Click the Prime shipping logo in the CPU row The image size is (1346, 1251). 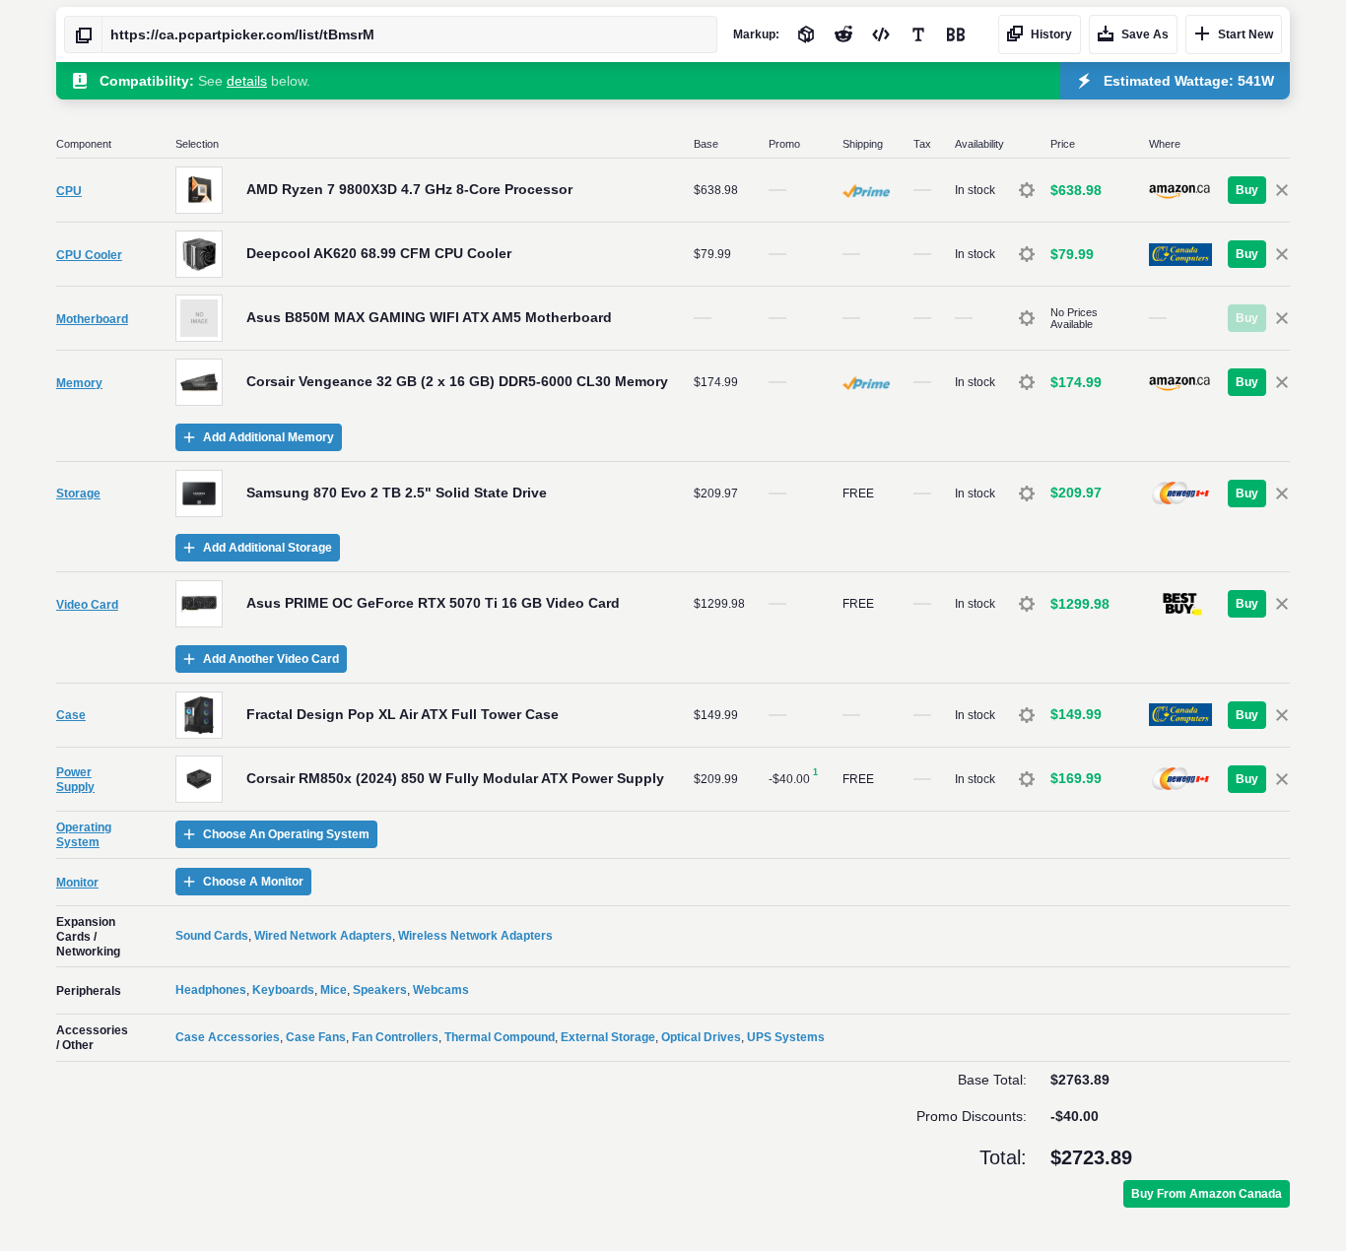[x=866, y=191]
